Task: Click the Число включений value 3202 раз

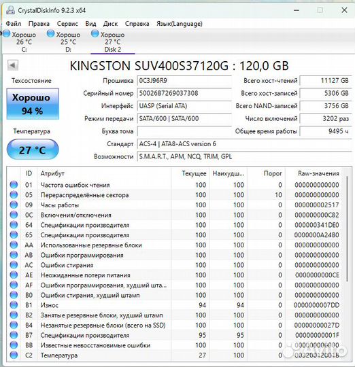Action: [326, 119]
